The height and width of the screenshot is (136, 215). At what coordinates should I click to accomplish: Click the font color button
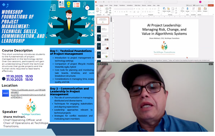[x=138, y=12]
